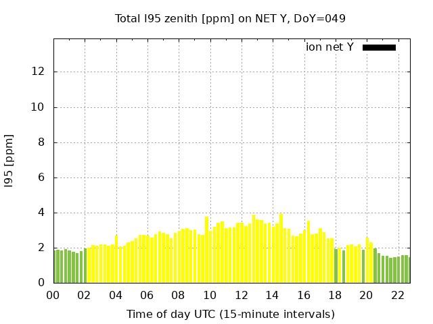The width and height of the screenshot is (433, 324).
Task: Click the "Time of day UTC" axis label
Action: point(230,314)
